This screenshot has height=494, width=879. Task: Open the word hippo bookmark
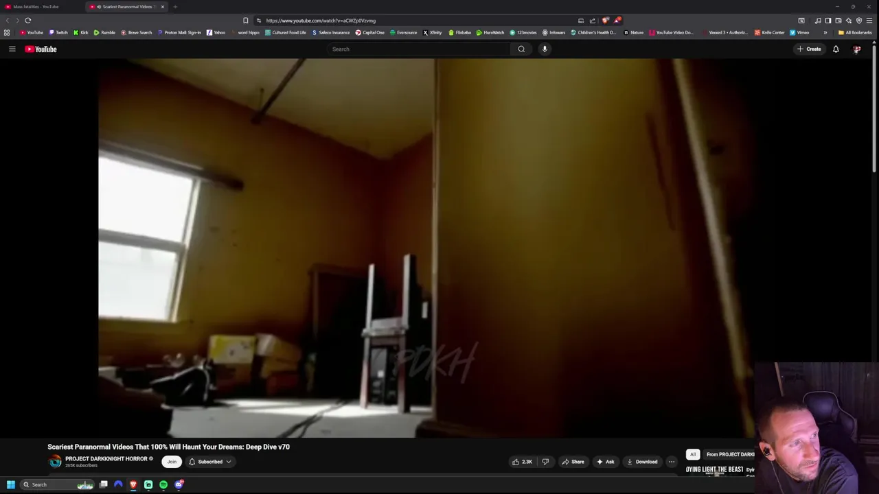coord(245,32)
